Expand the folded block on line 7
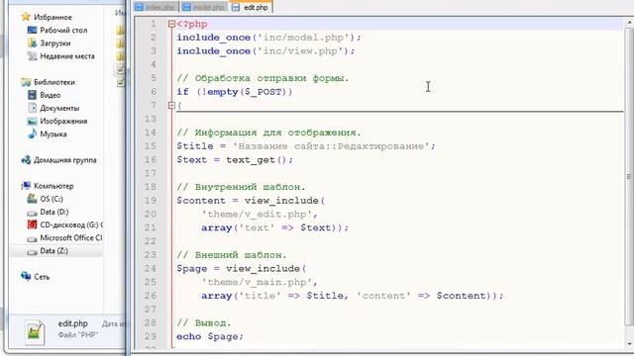Viewport: 634px width, 356px height. pos(171,106)
